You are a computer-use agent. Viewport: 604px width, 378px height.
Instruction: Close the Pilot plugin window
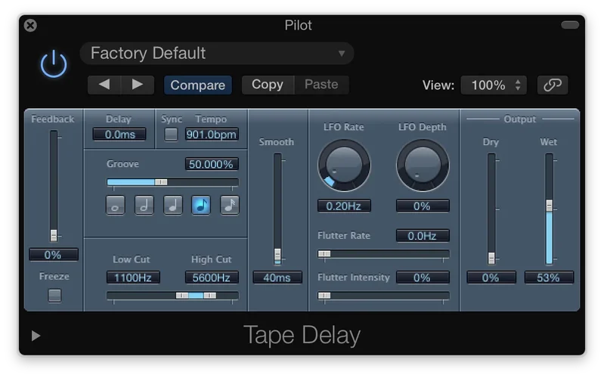tap(30, 26)
